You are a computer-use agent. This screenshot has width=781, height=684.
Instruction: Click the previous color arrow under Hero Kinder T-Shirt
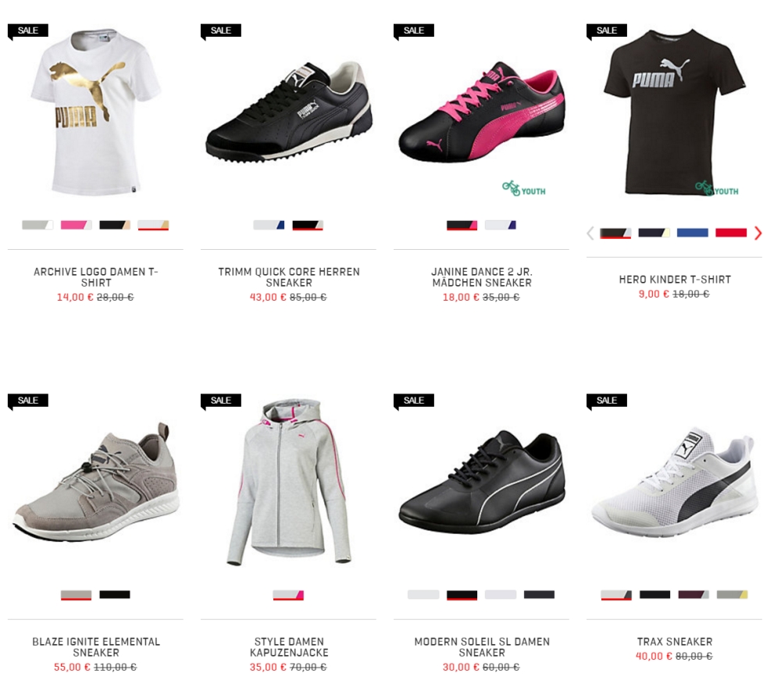[x=590, y=233]
